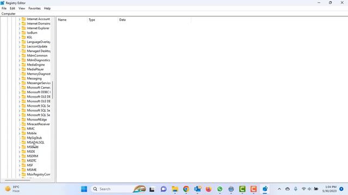Viewport: 348px width, 195px height.
Task: Click the Registry Editor taskbar icon
Action: (x=265, y=189)
